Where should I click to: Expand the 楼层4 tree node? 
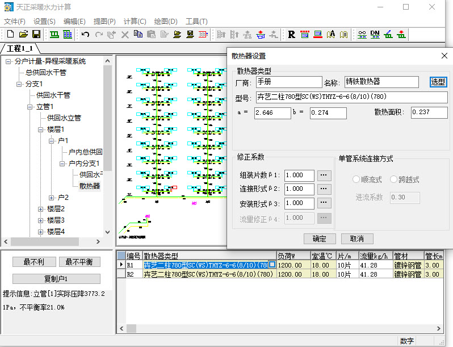tap(40, 232)
